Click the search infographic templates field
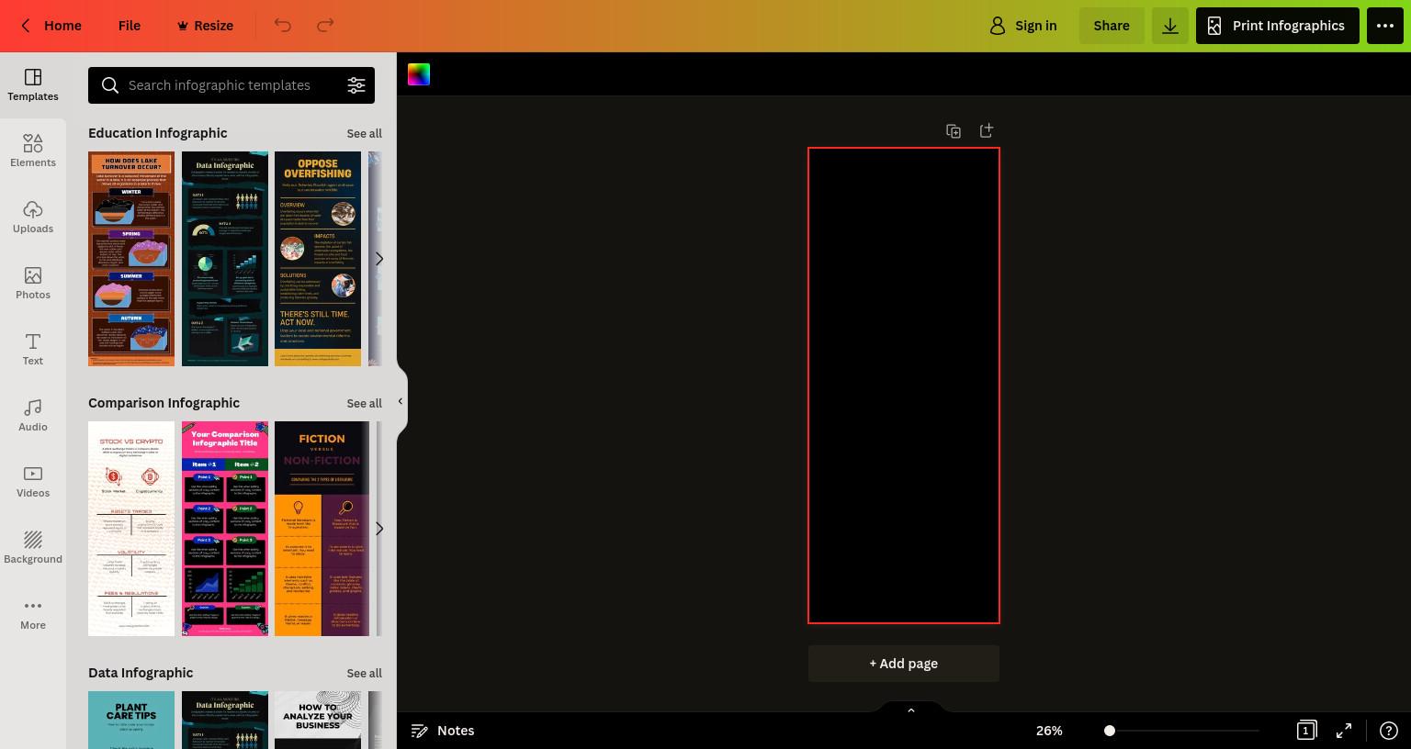 pyautogui.click(x=231, y=85)
